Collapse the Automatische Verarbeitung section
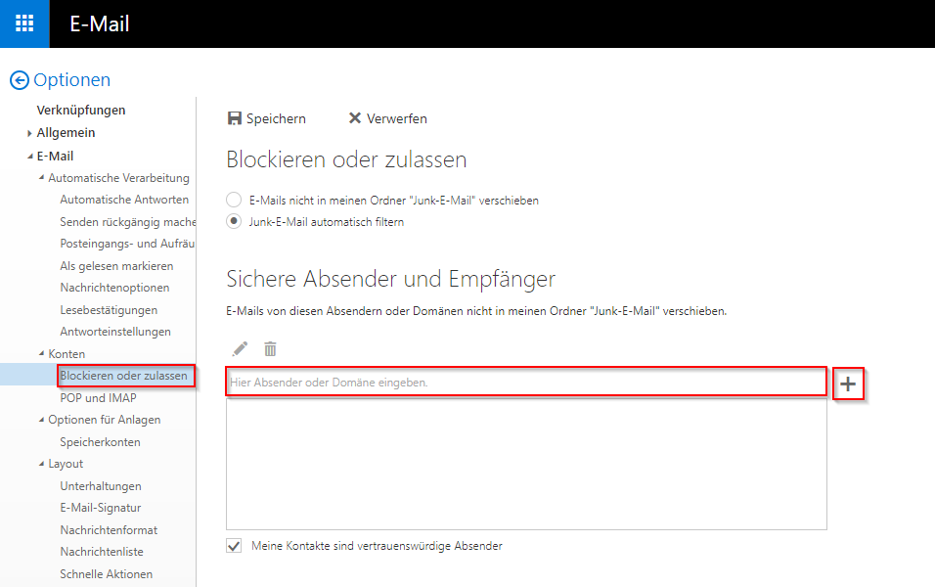This screenshot has width=935, height=587. tap(41, 178)
